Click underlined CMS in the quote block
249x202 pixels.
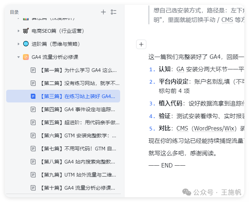coord(227,20)
